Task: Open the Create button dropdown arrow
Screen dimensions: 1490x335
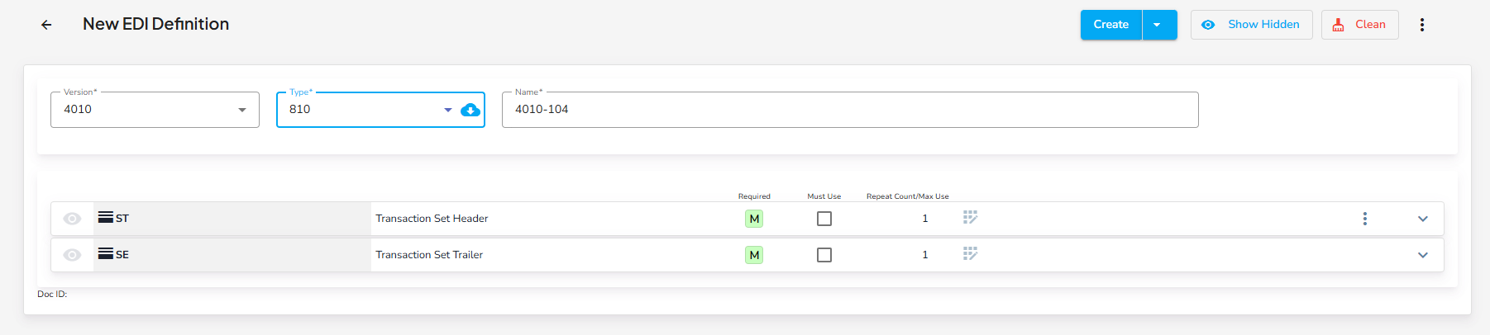Action: coord(1158,25)
